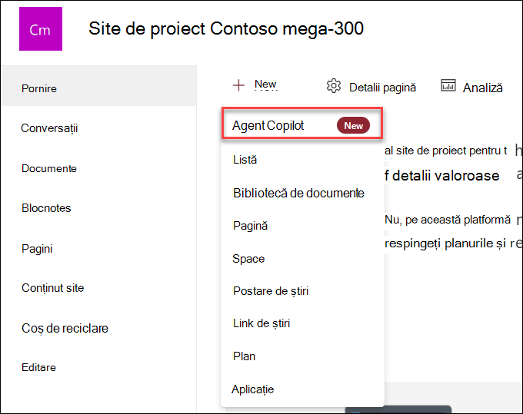Select Link de știri
Viewport: 523px width, 414px height.
(261, 323)
